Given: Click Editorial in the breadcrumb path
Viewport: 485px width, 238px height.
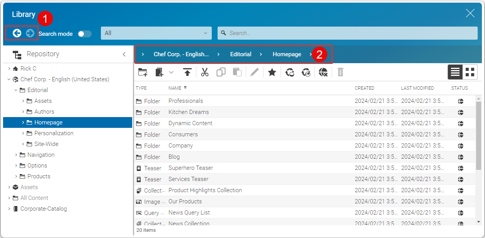Looking at the screenshot, I should [240, 54].
